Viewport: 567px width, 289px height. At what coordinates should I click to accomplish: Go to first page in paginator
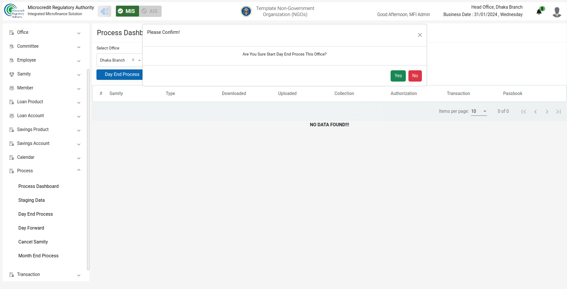(524, 112)
